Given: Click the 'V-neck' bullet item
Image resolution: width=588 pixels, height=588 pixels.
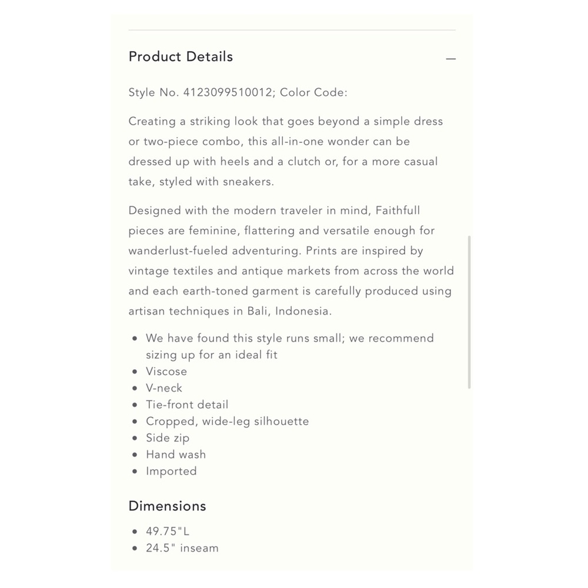Looking at the screenshot, I should click(164, 388).
